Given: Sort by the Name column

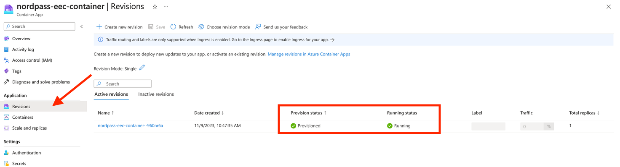Looking at the screenshot, I should tap(106, 113).
